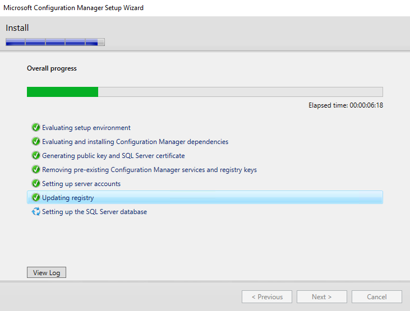Click checkmark for Removing pre-existing services step
The image size is (410, 311).
[x=36, y=170]
